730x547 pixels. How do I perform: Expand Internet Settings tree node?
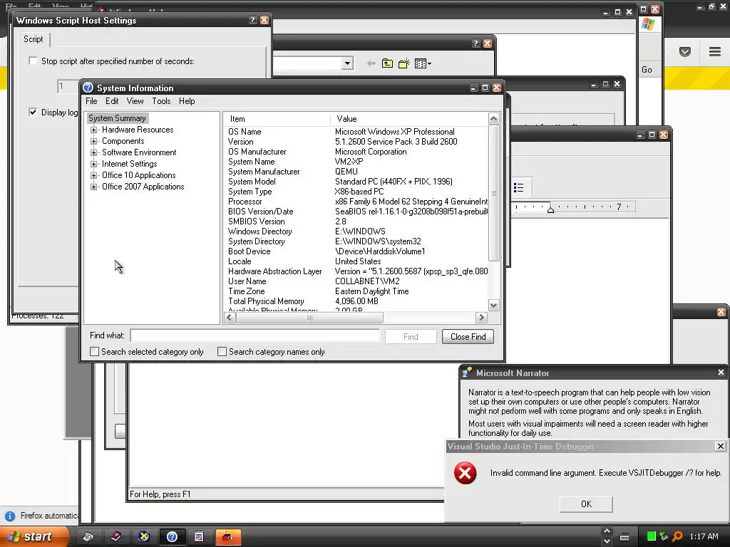[x=93, y=165]
